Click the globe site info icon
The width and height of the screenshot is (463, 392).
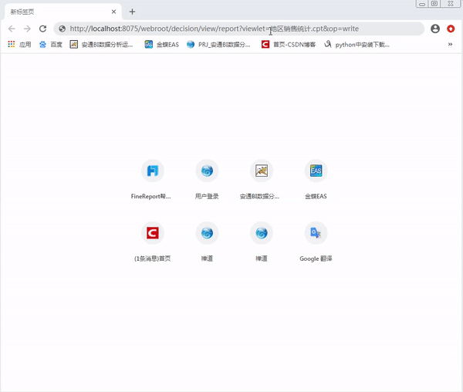62,29
